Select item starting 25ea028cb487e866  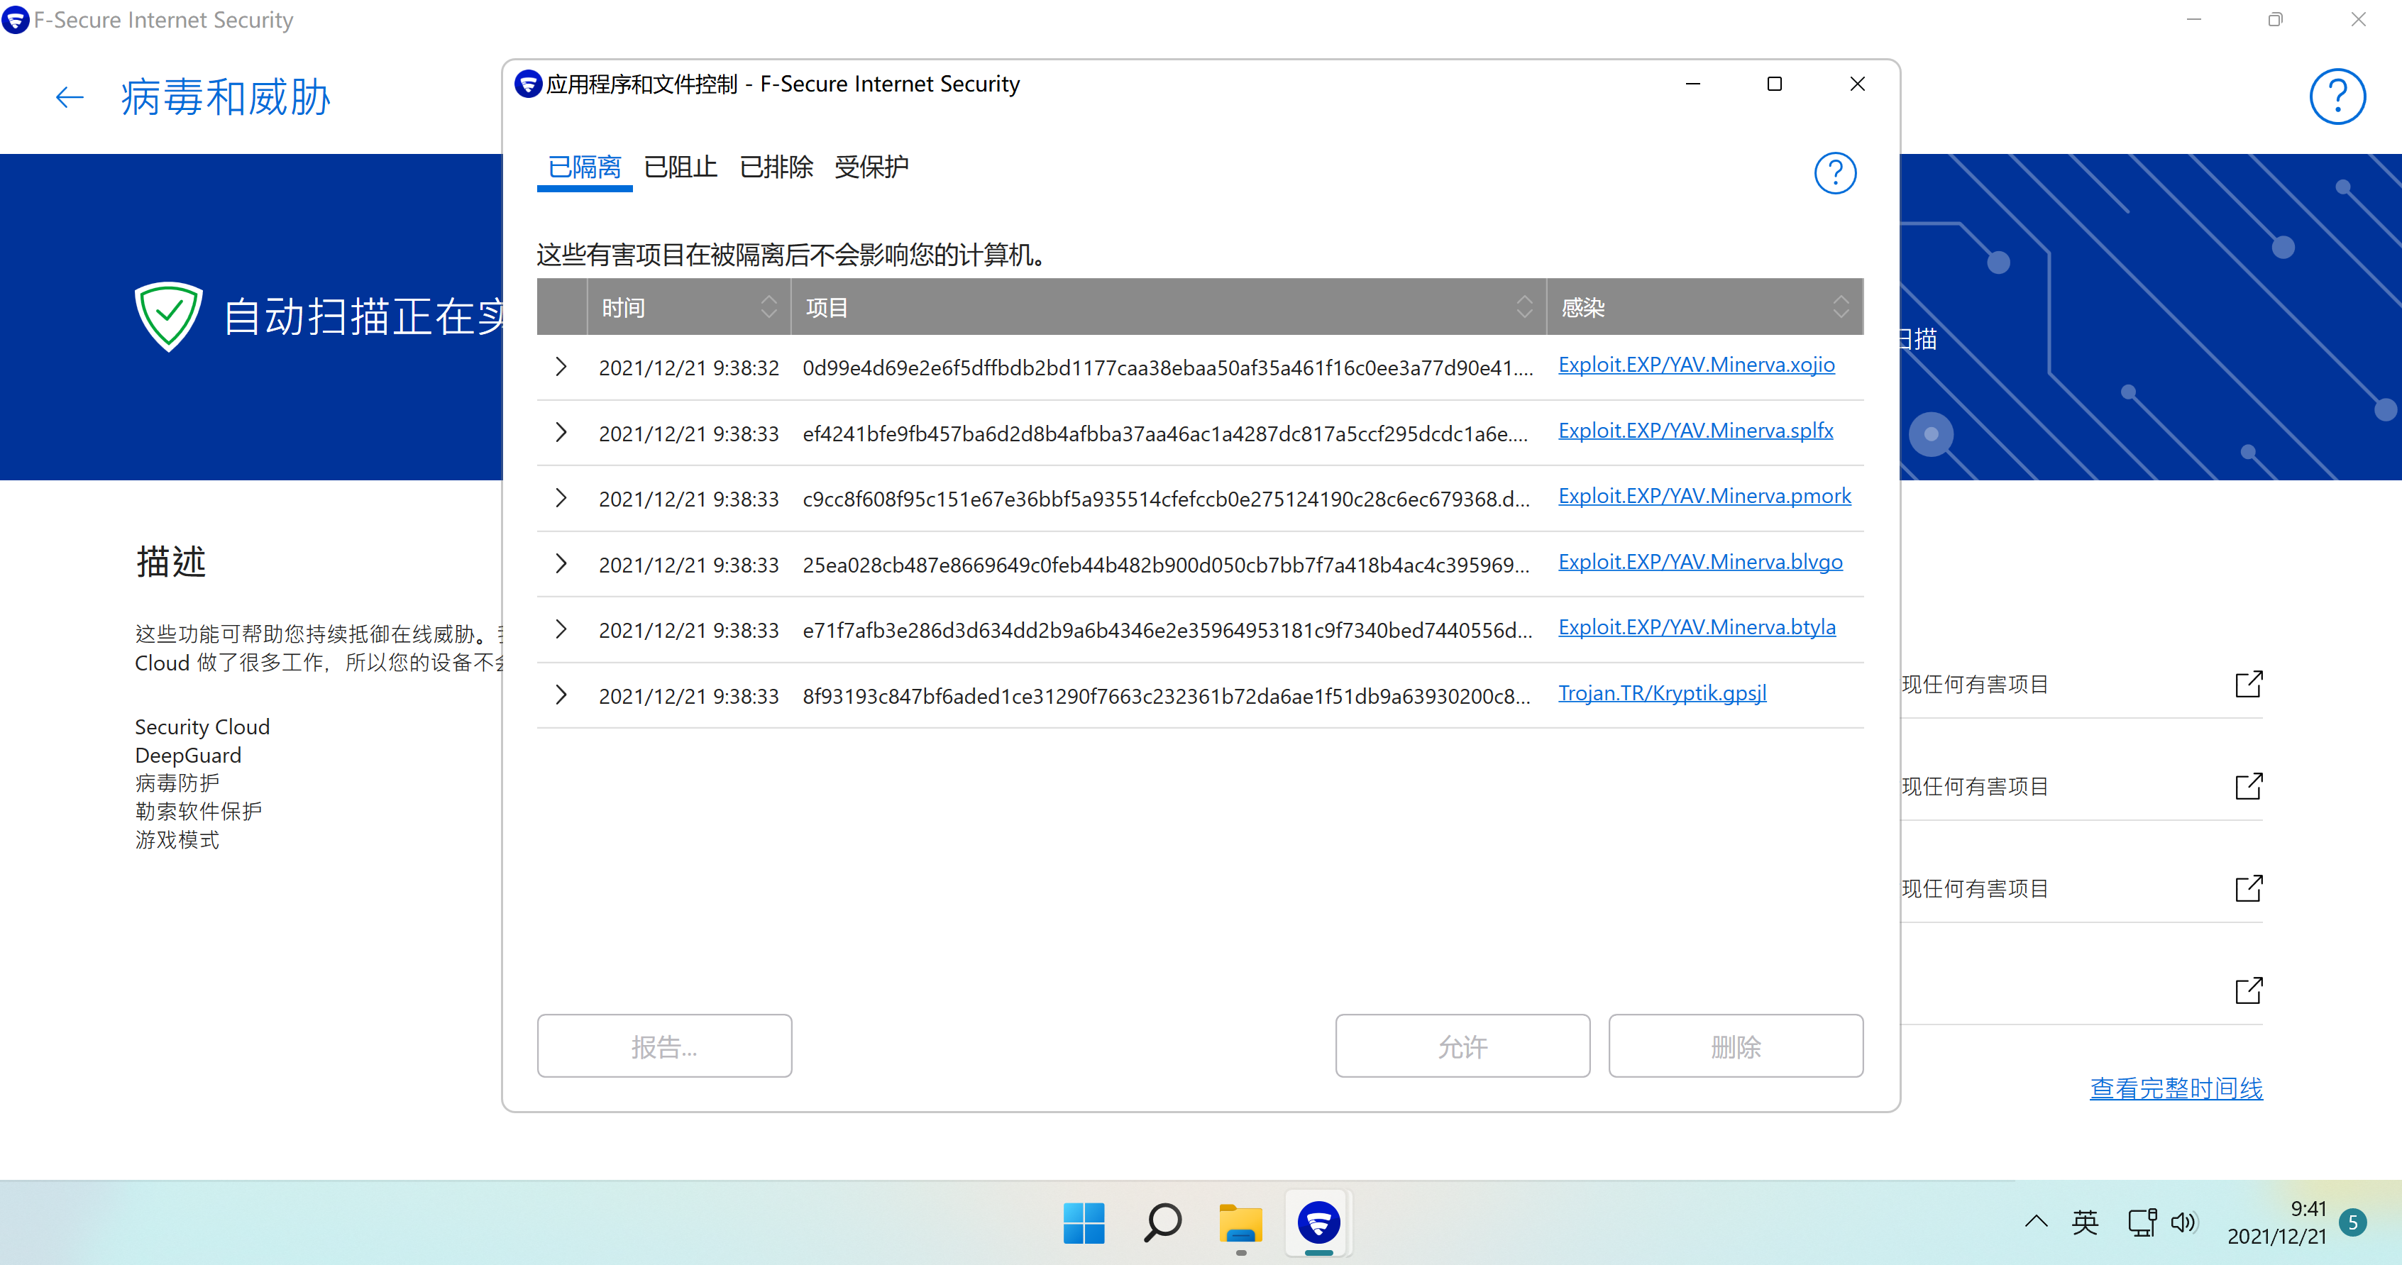(x=1166, y=565)
